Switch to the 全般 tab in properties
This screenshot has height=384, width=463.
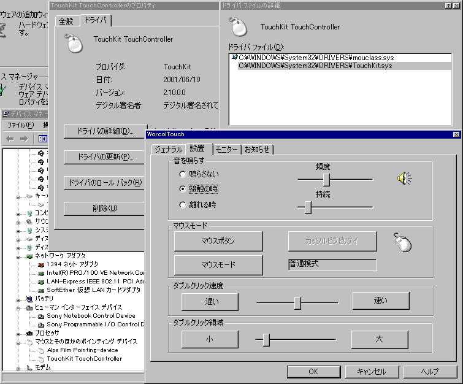(x=66, y=21)
